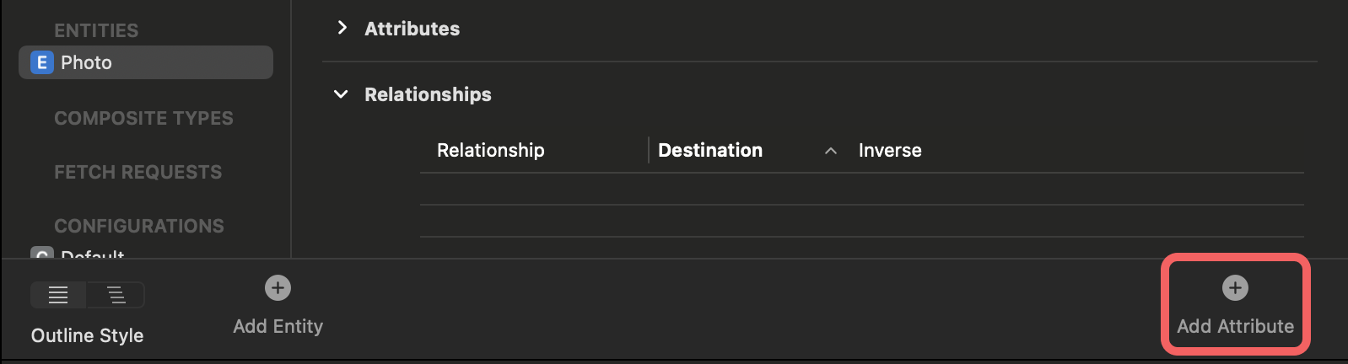The width and height of the screenshot is (1348, 364).
Task: Click the Inverse column header
Action: click(890, 150)
